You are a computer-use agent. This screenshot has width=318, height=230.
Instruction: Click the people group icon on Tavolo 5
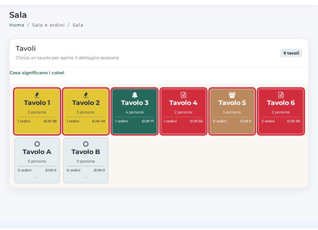pos(232,95)
